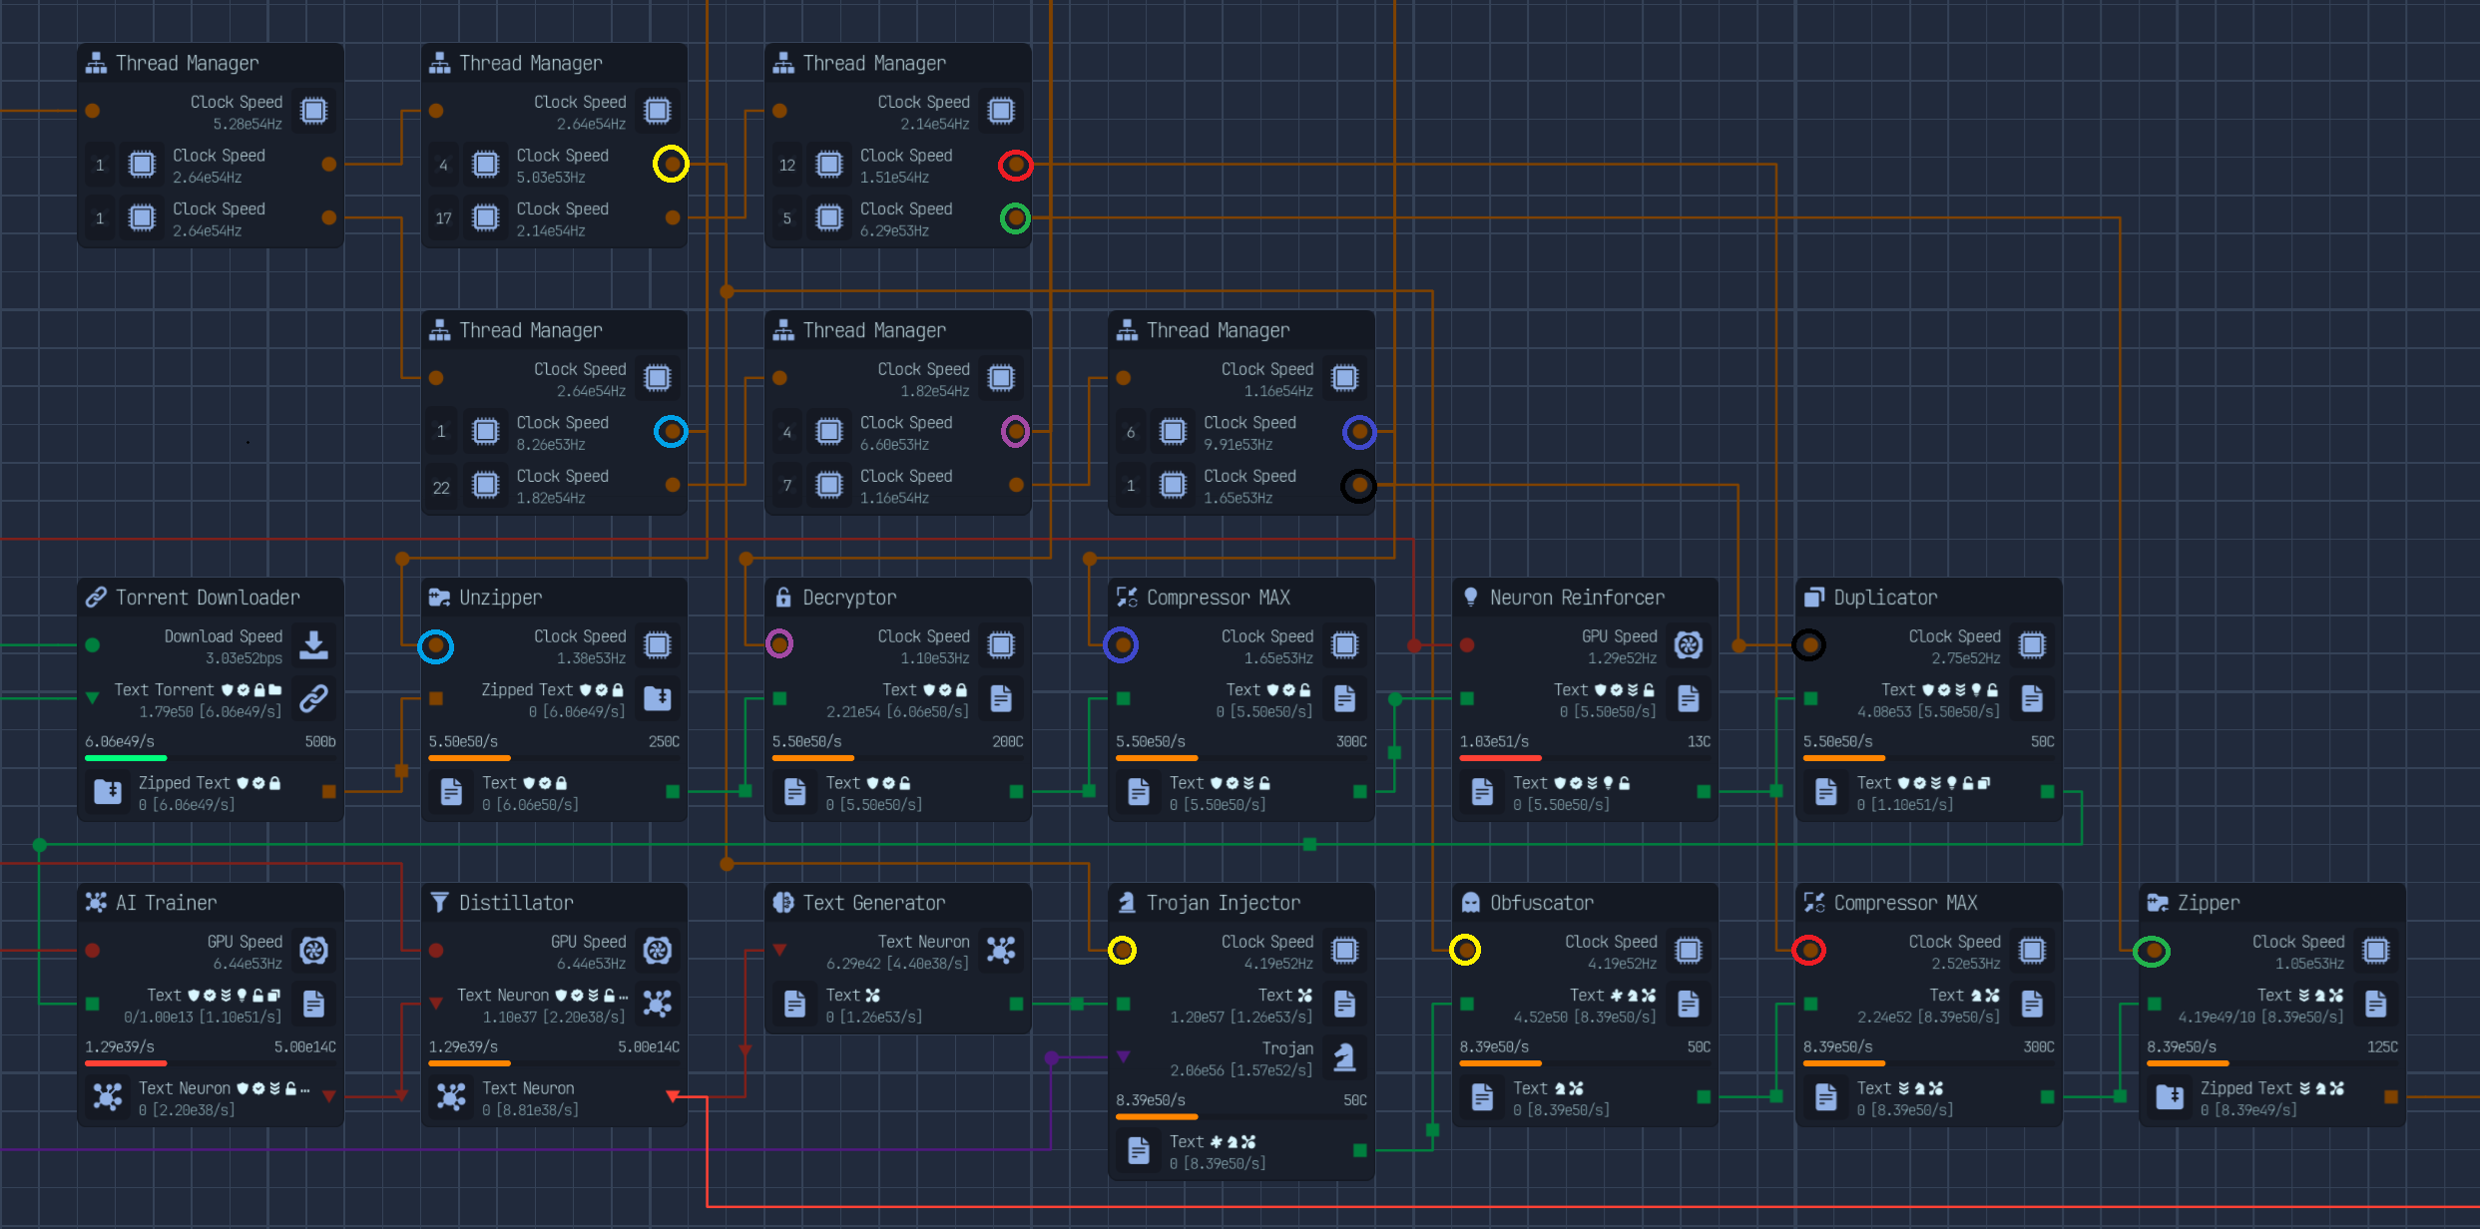The height and width of the screenshot is (1229, 2480).
Task: Select the yellow-ringed port in Trojan Injector
Action: point(1123,951)
